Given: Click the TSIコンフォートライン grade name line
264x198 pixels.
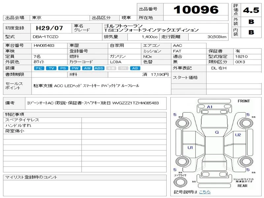Looking at the screenshot, I should point(151,30).
